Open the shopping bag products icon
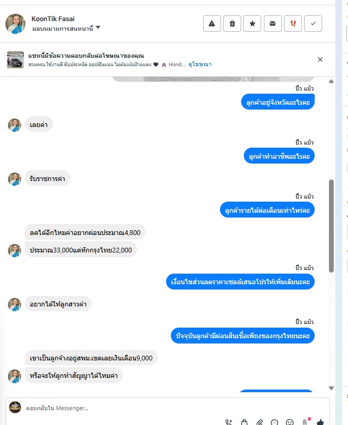This screenshot has width=348, height=425. point(244,422)
